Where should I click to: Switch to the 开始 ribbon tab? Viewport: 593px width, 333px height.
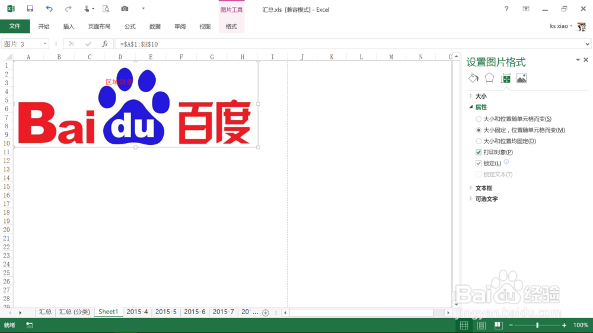tap(44, 27)
